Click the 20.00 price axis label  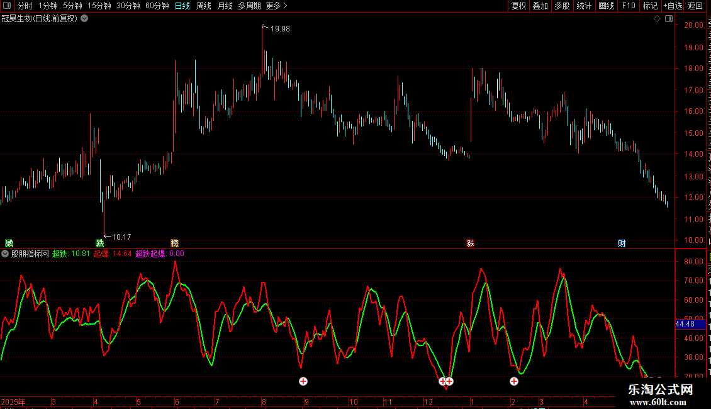point(693,25)
